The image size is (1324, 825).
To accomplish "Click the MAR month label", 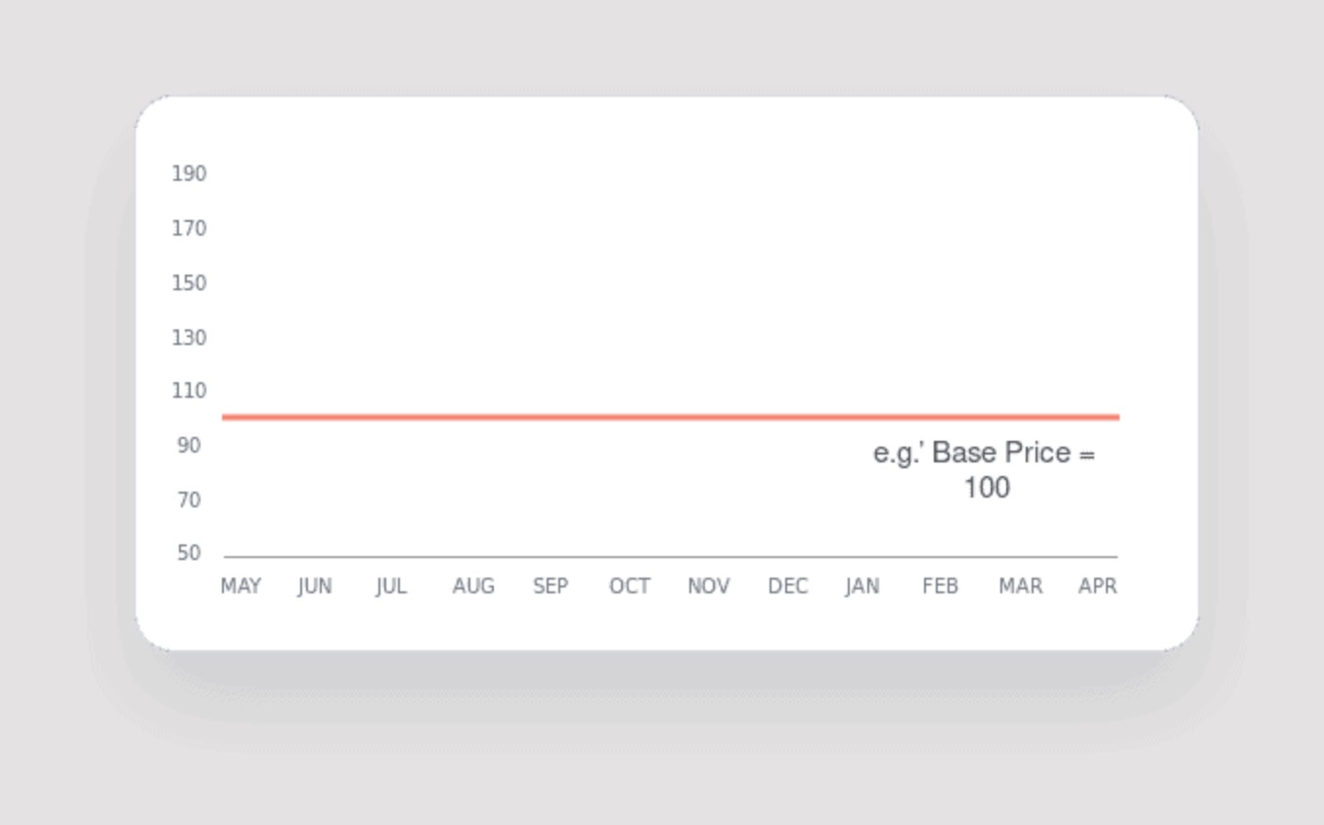I will click(x=1020, y=586).
